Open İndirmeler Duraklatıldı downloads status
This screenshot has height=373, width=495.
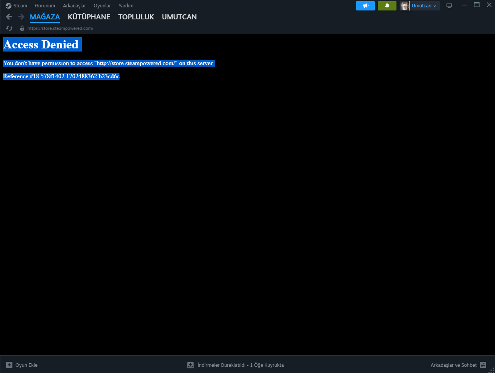coord(241,365)
